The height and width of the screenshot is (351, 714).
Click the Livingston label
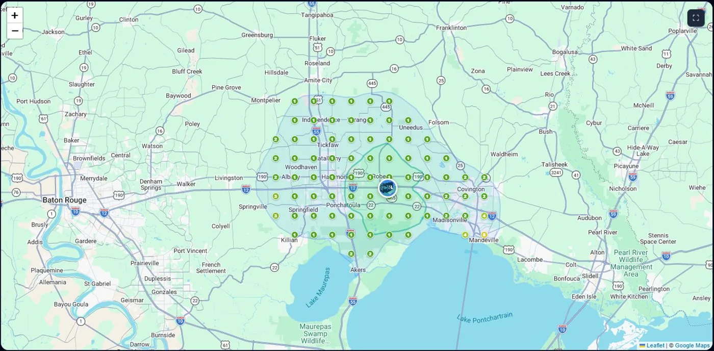[228, 178]
